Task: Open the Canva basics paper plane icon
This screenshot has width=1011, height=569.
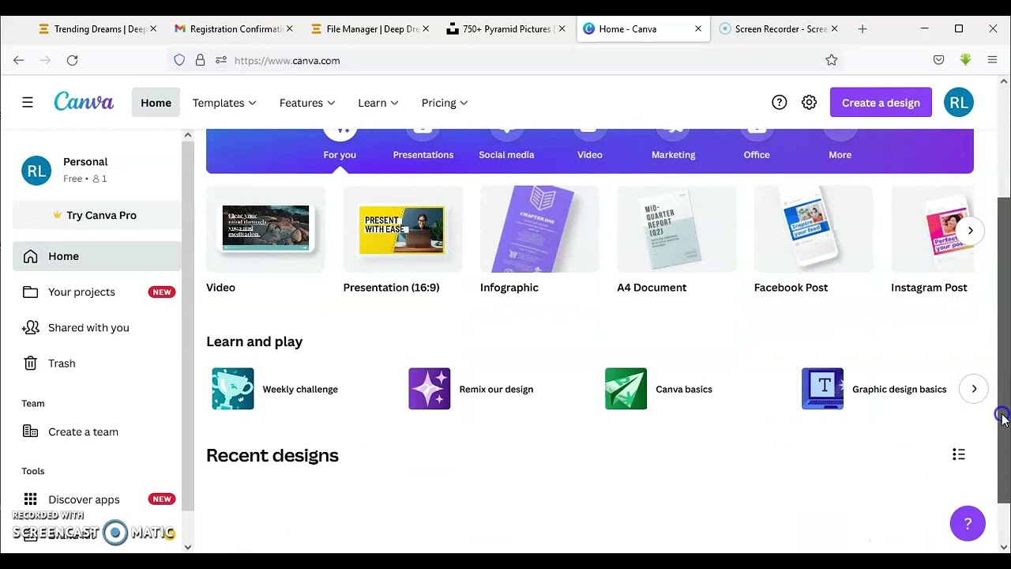Action: click(x=626, y=389)
